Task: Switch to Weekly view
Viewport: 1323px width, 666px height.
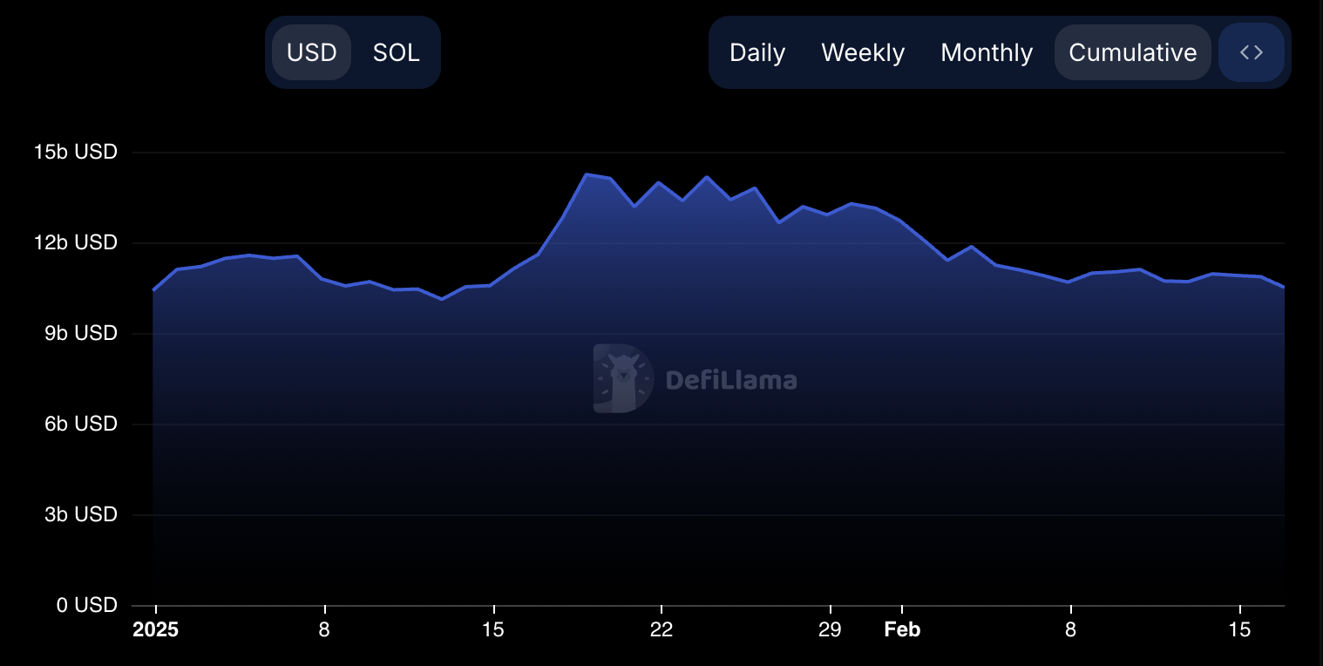Action: [x=863, y=53]
